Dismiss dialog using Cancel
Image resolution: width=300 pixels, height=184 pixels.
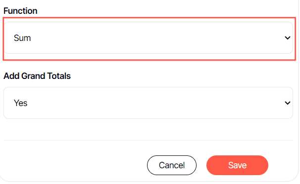[x=172, y=165]
